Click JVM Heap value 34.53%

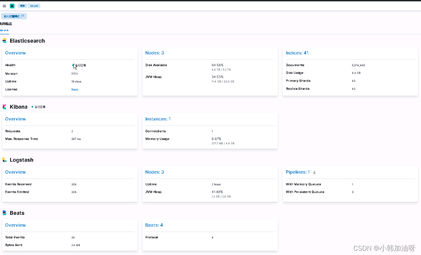pos(218,77)
